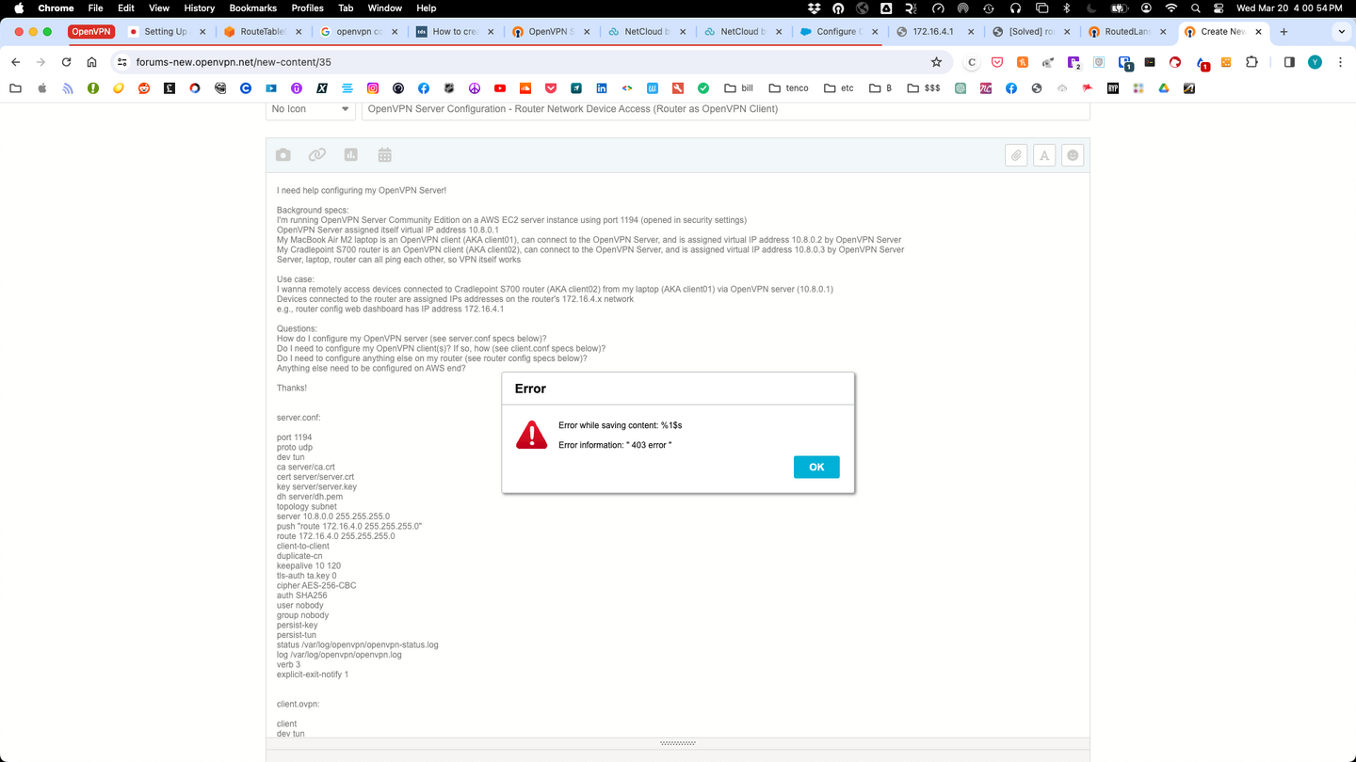Open the History menu
This screenshot has width=1356, height=762.
(199, 8)
